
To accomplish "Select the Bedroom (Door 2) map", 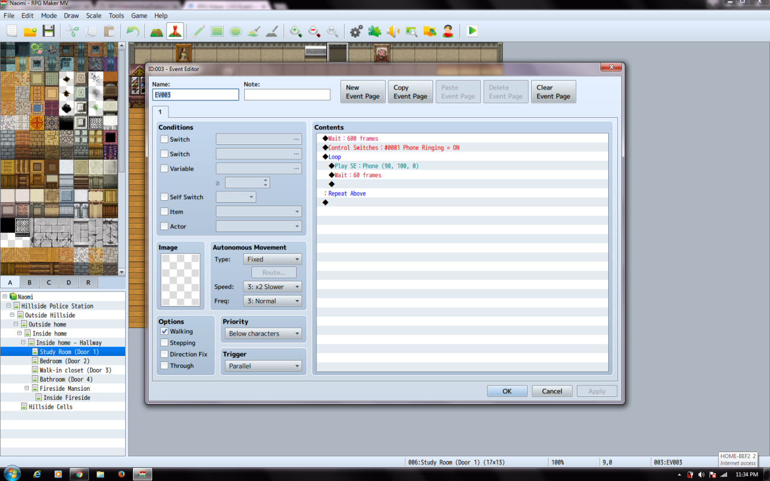I will (64, 361).
